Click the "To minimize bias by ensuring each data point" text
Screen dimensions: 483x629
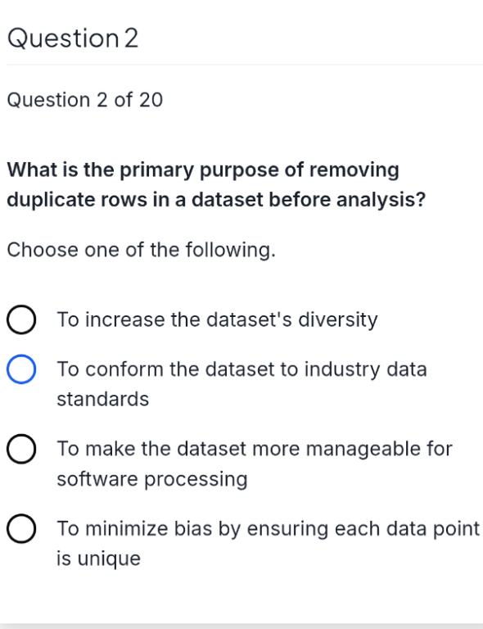tap(269, 528)
